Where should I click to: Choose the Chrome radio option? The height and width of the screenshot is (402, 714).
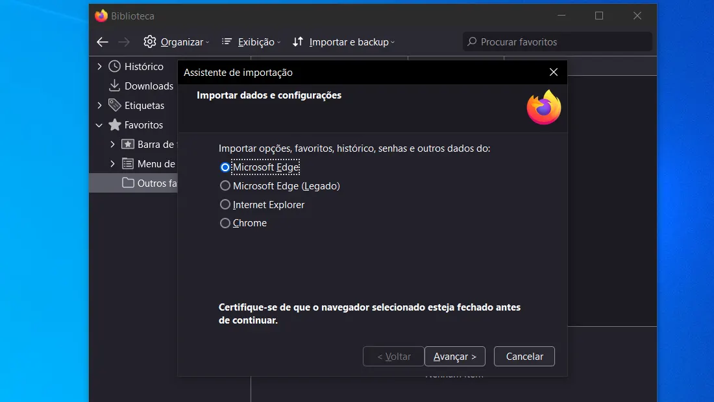click(225, 223)
